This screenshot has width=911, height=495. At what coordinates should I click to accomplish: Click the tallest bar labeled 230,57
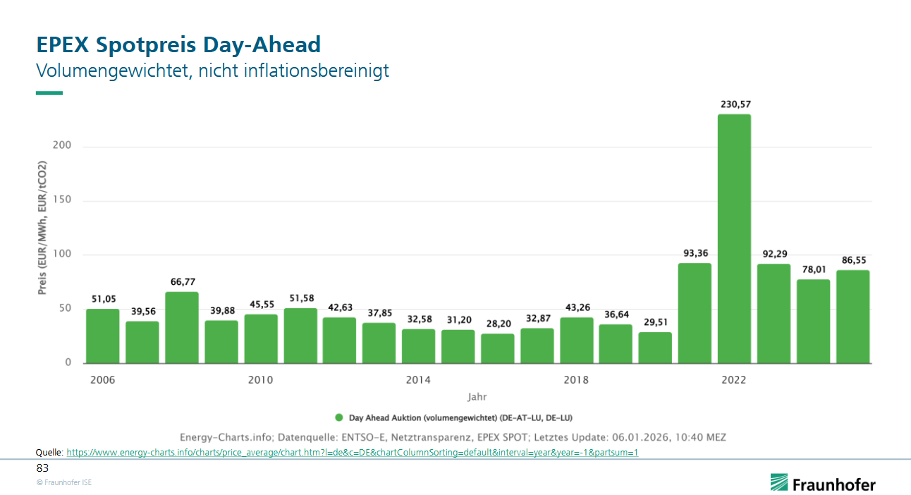(734, 239)
